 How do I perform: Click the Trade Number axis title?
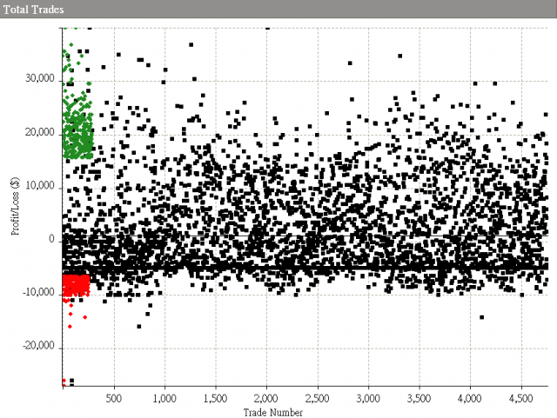click(272, 412)
